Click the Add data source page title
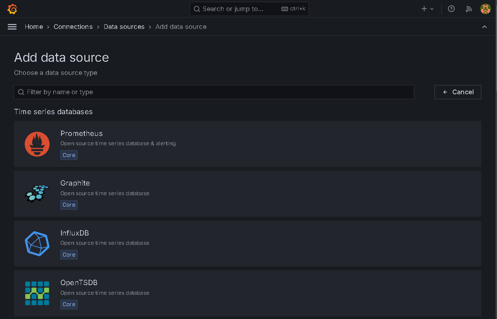 (61, 57)
